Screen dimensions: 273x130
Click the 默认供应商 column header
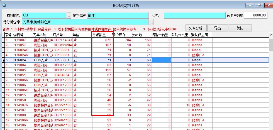click(199, 35)
